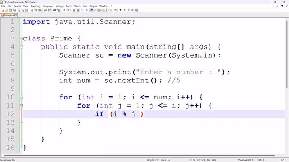The height and width of the screenshot is (162, 289).
Task: Click the vertical scrollbar thumb
Action: pyautogui.click(x=287, y=54)
